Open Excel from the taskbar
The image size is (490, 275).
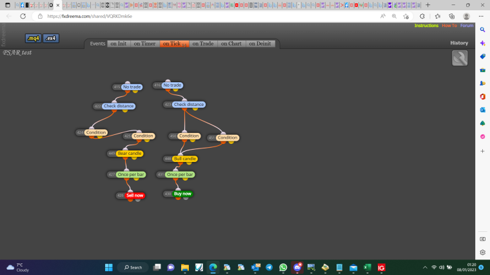point(367,267)
